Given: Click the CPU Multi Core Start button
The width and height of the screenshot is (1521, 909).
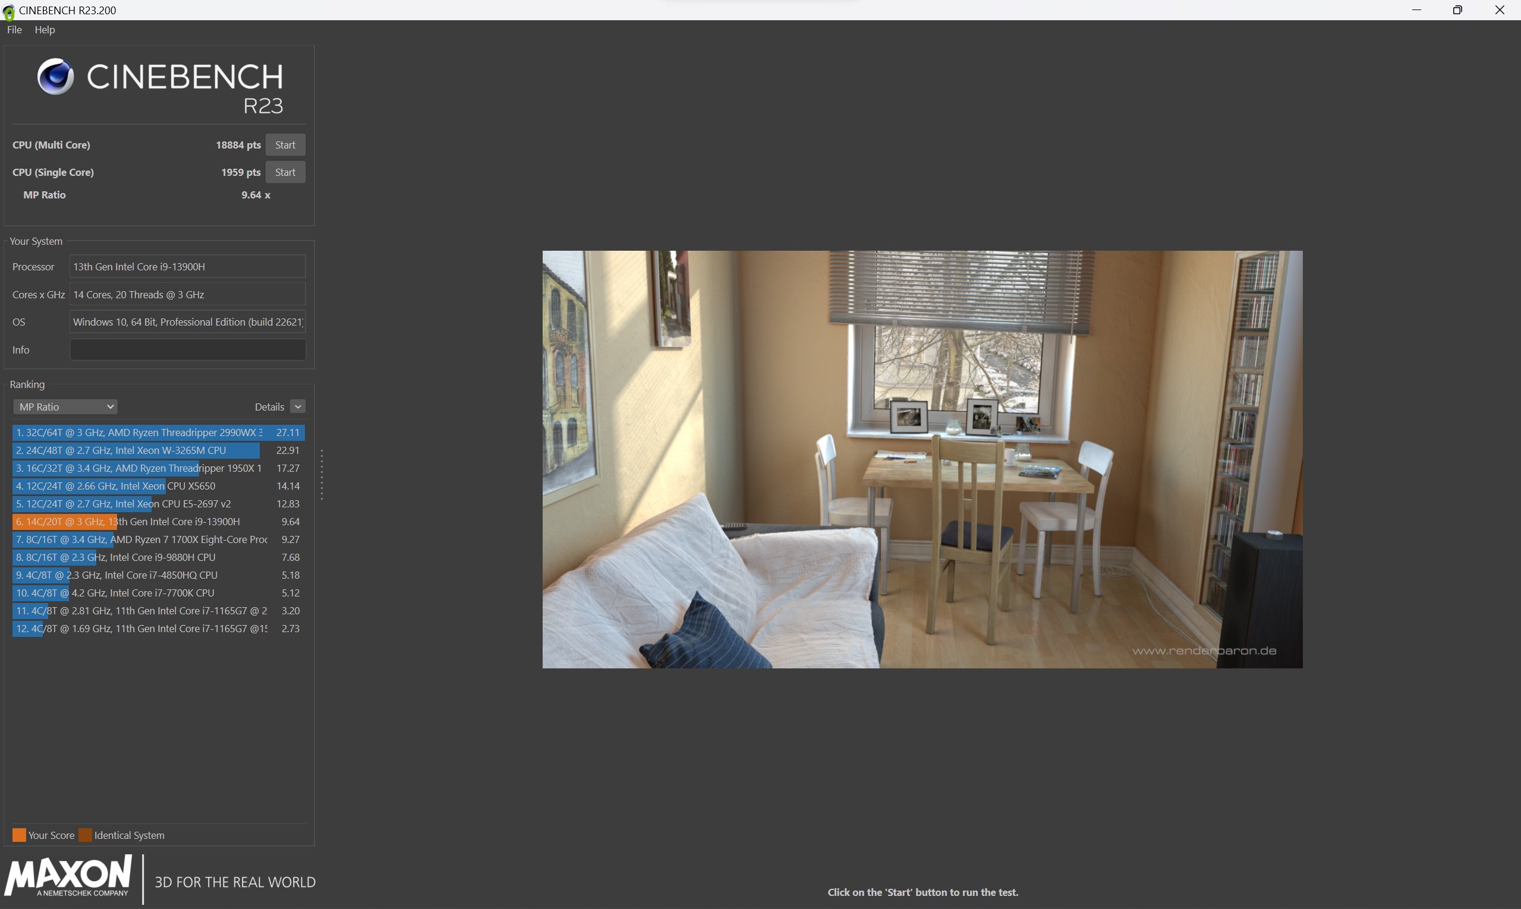Looking at the screenshot, I should pos(285,144).
